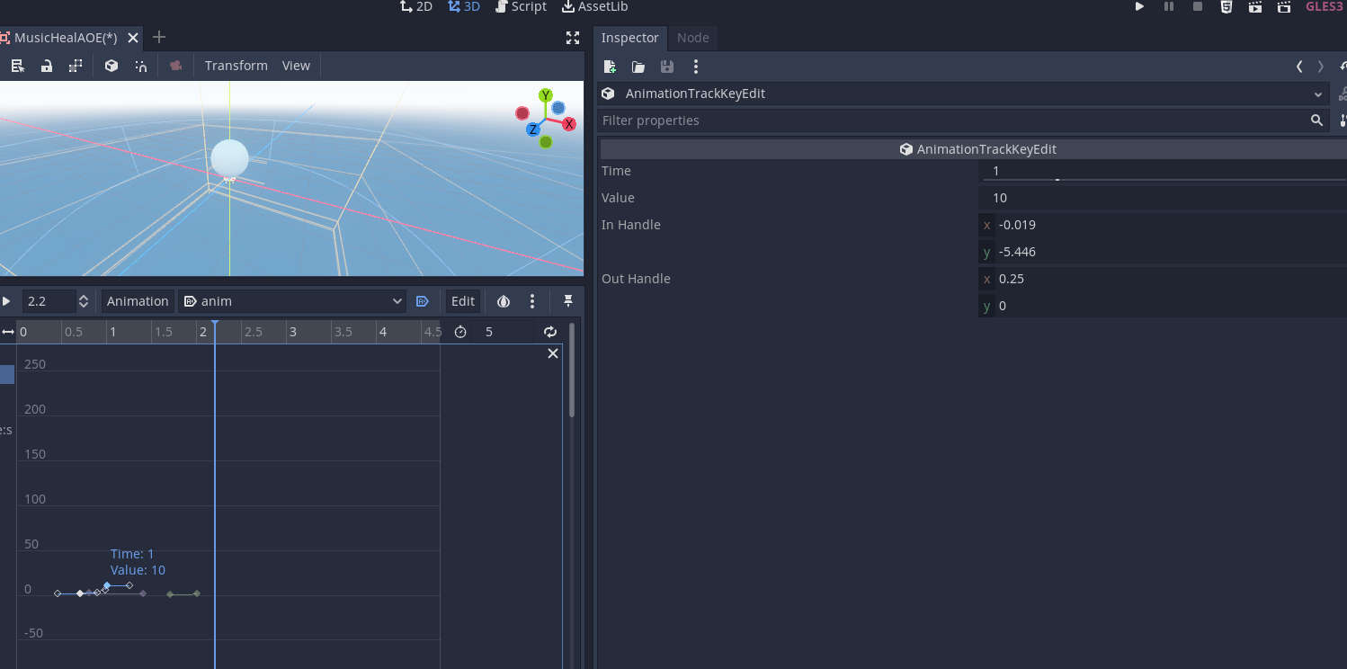The height and width of the screenshot is (669, 1347).
Task: Edit the Value field showing 10
Action: point(1163,198)
